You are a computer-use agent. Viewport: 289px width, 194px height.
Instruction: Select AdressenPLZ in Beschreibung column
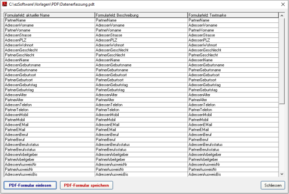[141, 40]
